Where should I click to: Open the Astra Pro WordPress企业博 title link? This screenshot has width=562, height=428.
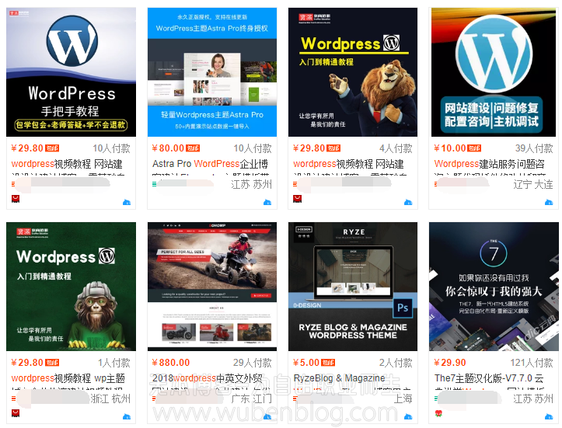210,164
